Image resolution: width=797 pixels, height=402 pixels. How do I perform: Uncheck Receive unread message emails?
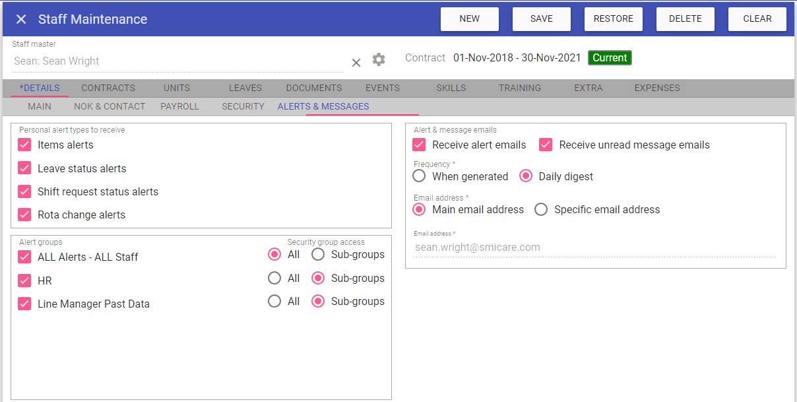[546, 145]
